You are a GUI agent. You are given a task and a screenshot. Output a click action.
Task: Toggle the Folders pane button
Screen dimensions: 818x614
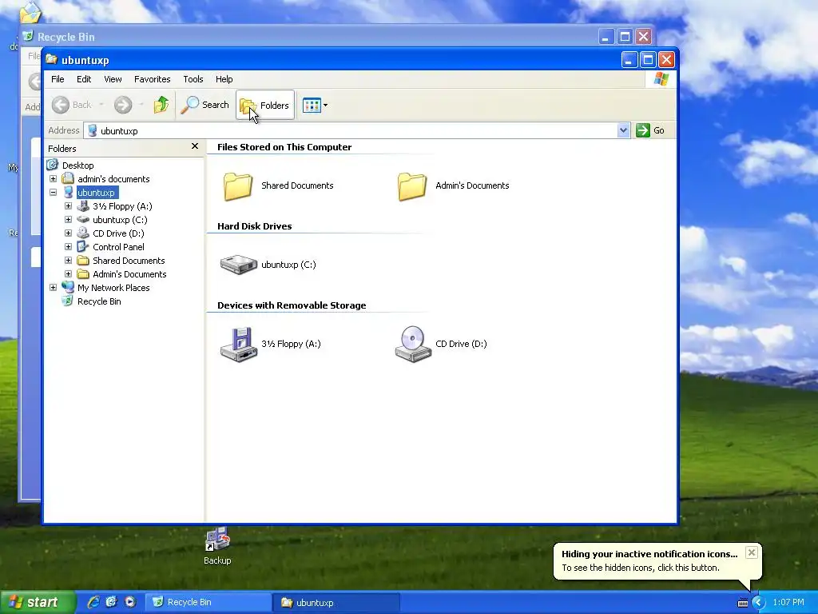pyautogui.click(x=265, y=105)
